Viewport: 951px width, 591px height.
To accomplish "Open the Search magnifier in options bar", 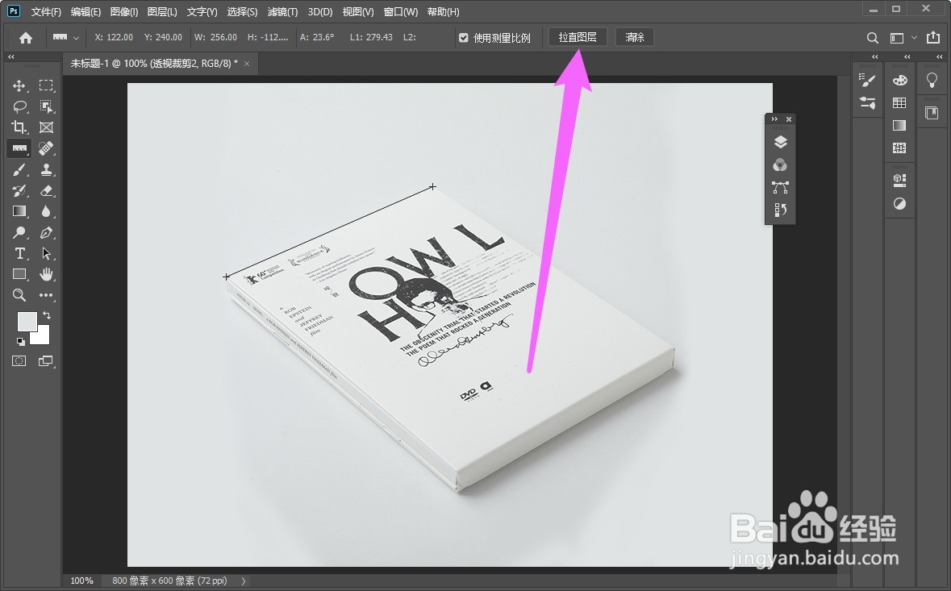I will (x=872, y=38).
